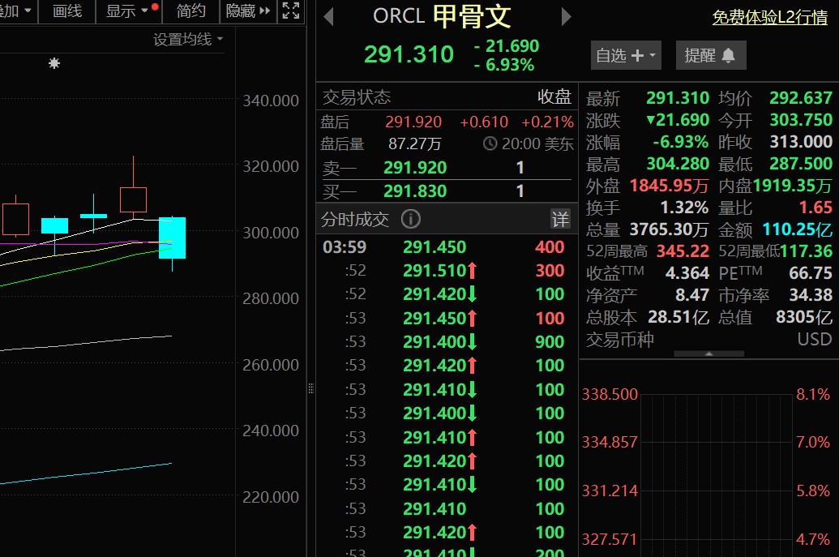The height and width of the screenshot is (557, 839).
Task: Click the info icon beside 分时成交
Action: (x=411, y=219)
